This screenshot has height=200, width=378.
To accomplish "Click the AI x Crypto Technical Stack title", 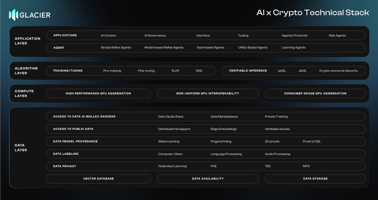I will coord(313,13).
